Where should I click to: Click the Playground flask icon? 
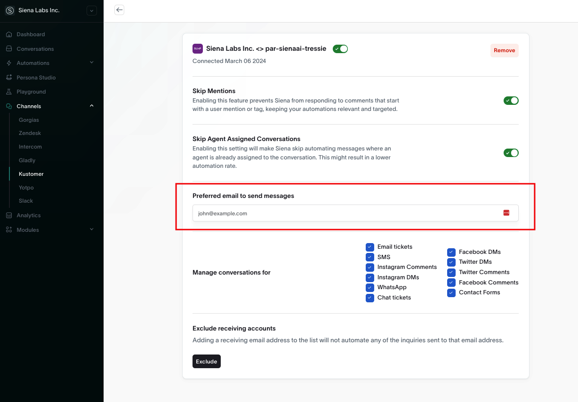tap(9, 92)
